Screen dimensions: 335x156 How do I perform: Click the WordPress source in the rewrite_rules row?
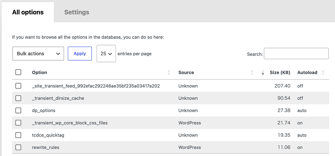[190, 147]
